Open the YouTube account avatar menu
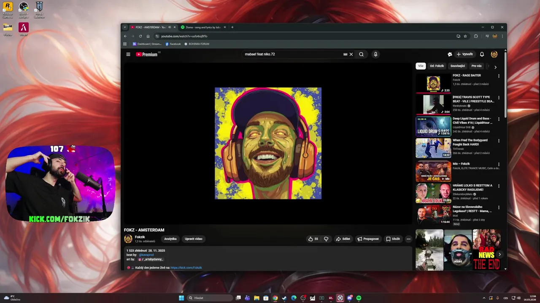This screenshot has height=303, width=540. click(494, 54)
